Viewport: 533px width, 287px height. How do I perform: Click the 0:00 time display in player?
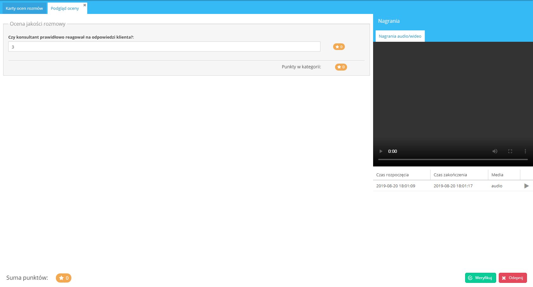tap(392, 151)
